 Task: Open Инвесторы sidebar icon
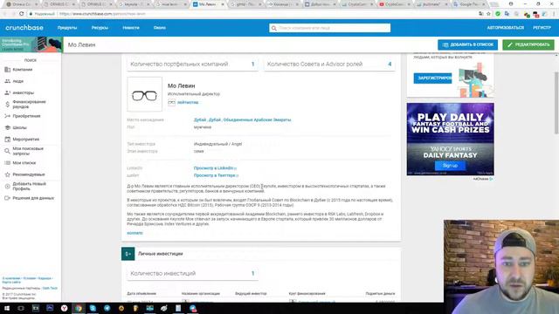[8, 92]
